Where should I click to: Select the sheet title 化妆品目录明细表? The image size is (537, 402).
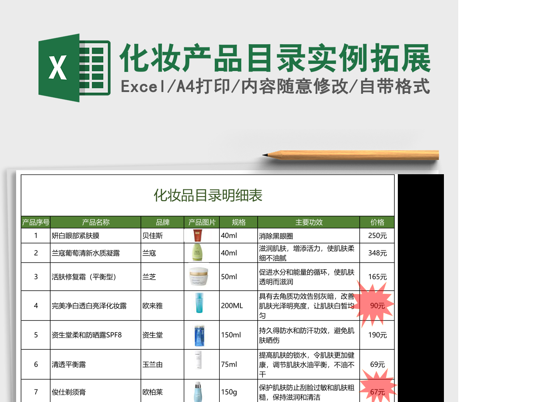click(x=208, y=195)
